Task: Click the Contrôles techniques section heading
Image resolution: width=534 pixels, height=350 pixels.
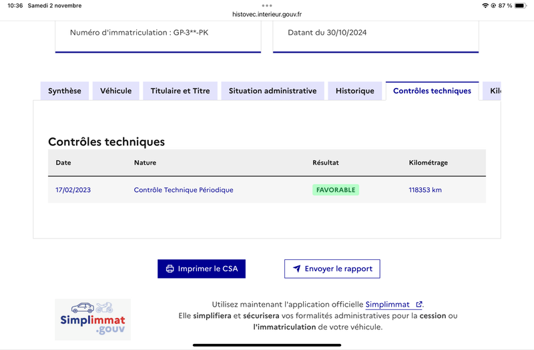Action: pos(106,142)
